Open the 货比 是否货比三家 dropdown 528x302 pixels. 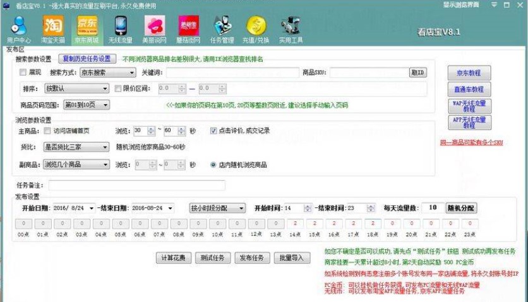pyautogui.click(x=76, y=147)
